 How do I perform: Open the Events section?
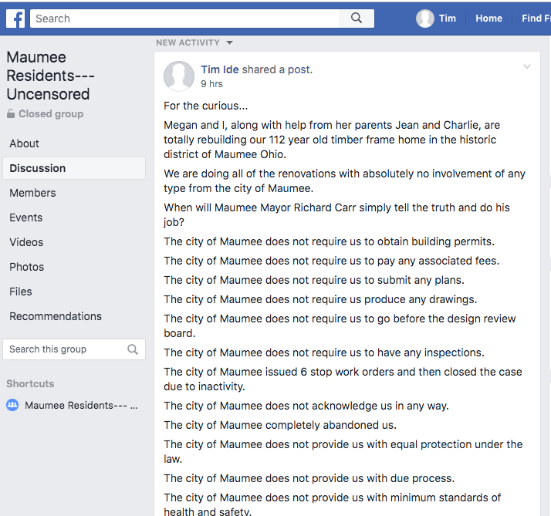[26, 218]
